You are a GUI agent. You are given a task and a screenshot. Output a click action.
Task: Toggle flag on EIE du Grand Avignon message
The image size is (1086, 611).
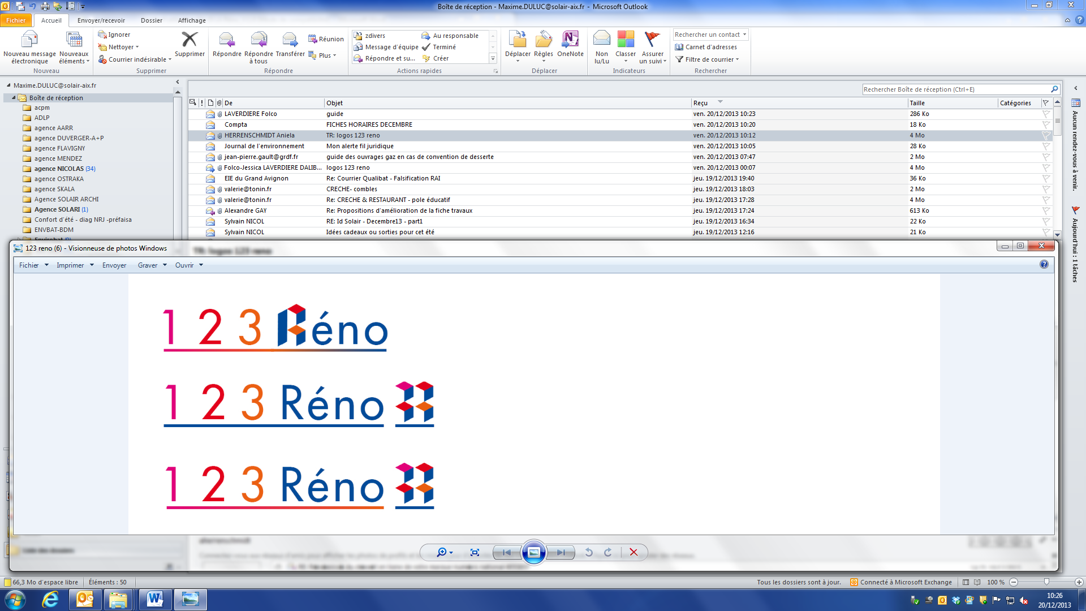click(1046, 179)
